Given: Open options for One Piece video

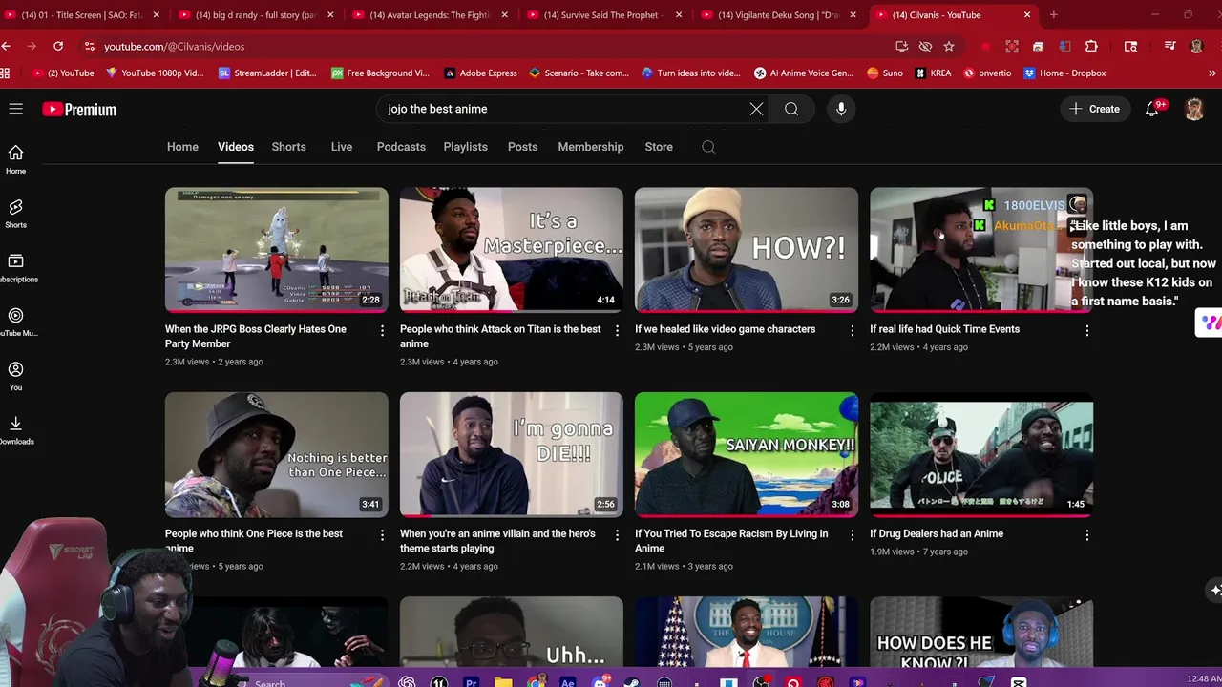Looking at the screenshot, I should (382, 535).
